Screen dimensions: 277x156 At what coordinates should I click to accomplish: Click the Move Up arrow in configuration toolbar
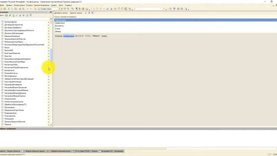click(20, 16)
